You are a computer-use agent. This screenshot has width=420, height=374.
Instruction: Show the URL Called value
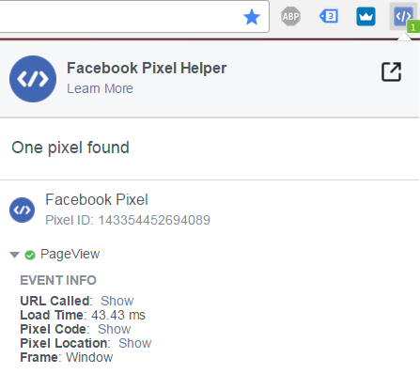click(x=117, y=301)
